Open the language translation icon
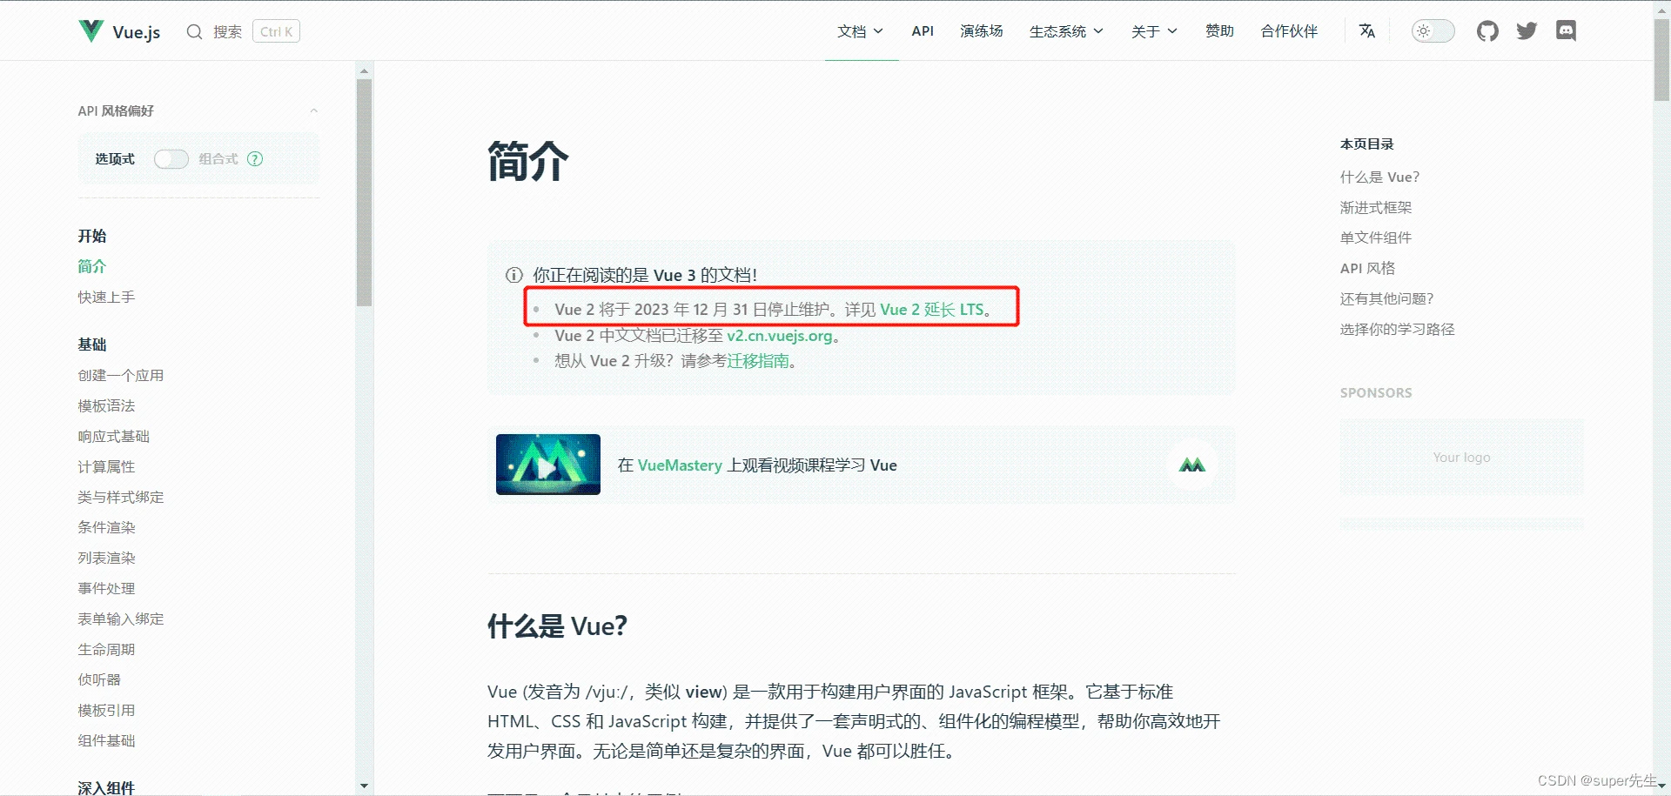Image resolution: width=1671 pixels, height=796 pixels. [1367, 31]
